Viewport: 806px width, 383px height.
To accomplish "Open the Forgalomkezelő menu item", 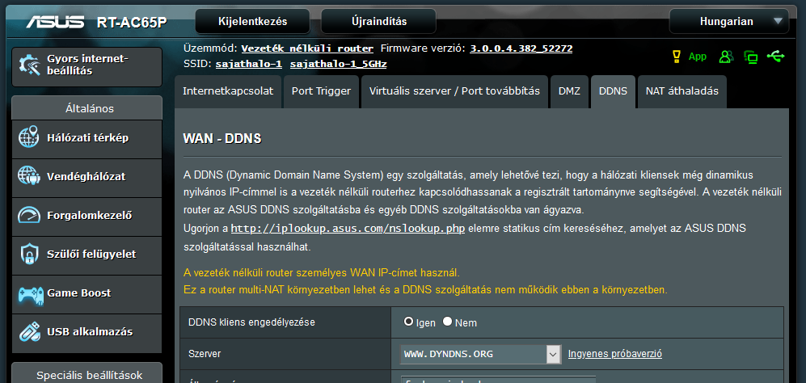I will coord(87,216).
